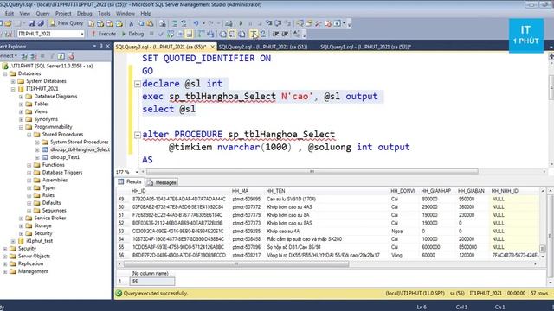The width and height of the screenshot is (554, 311).
Task: Switch to SQLQuery2.sql tab
Action: [x=263, y=47]
